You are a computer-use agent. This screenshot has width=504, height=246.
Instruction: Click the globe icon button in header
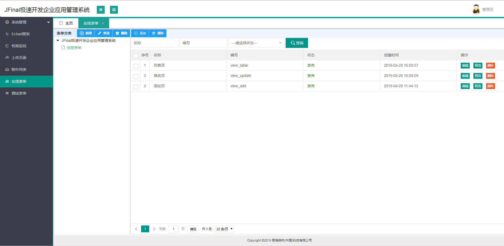(x=114, y=10)
